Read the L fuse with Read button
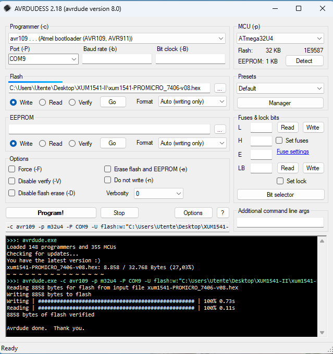Image resolution: width=333 pixels, height=354 pixels. (288, 128)
